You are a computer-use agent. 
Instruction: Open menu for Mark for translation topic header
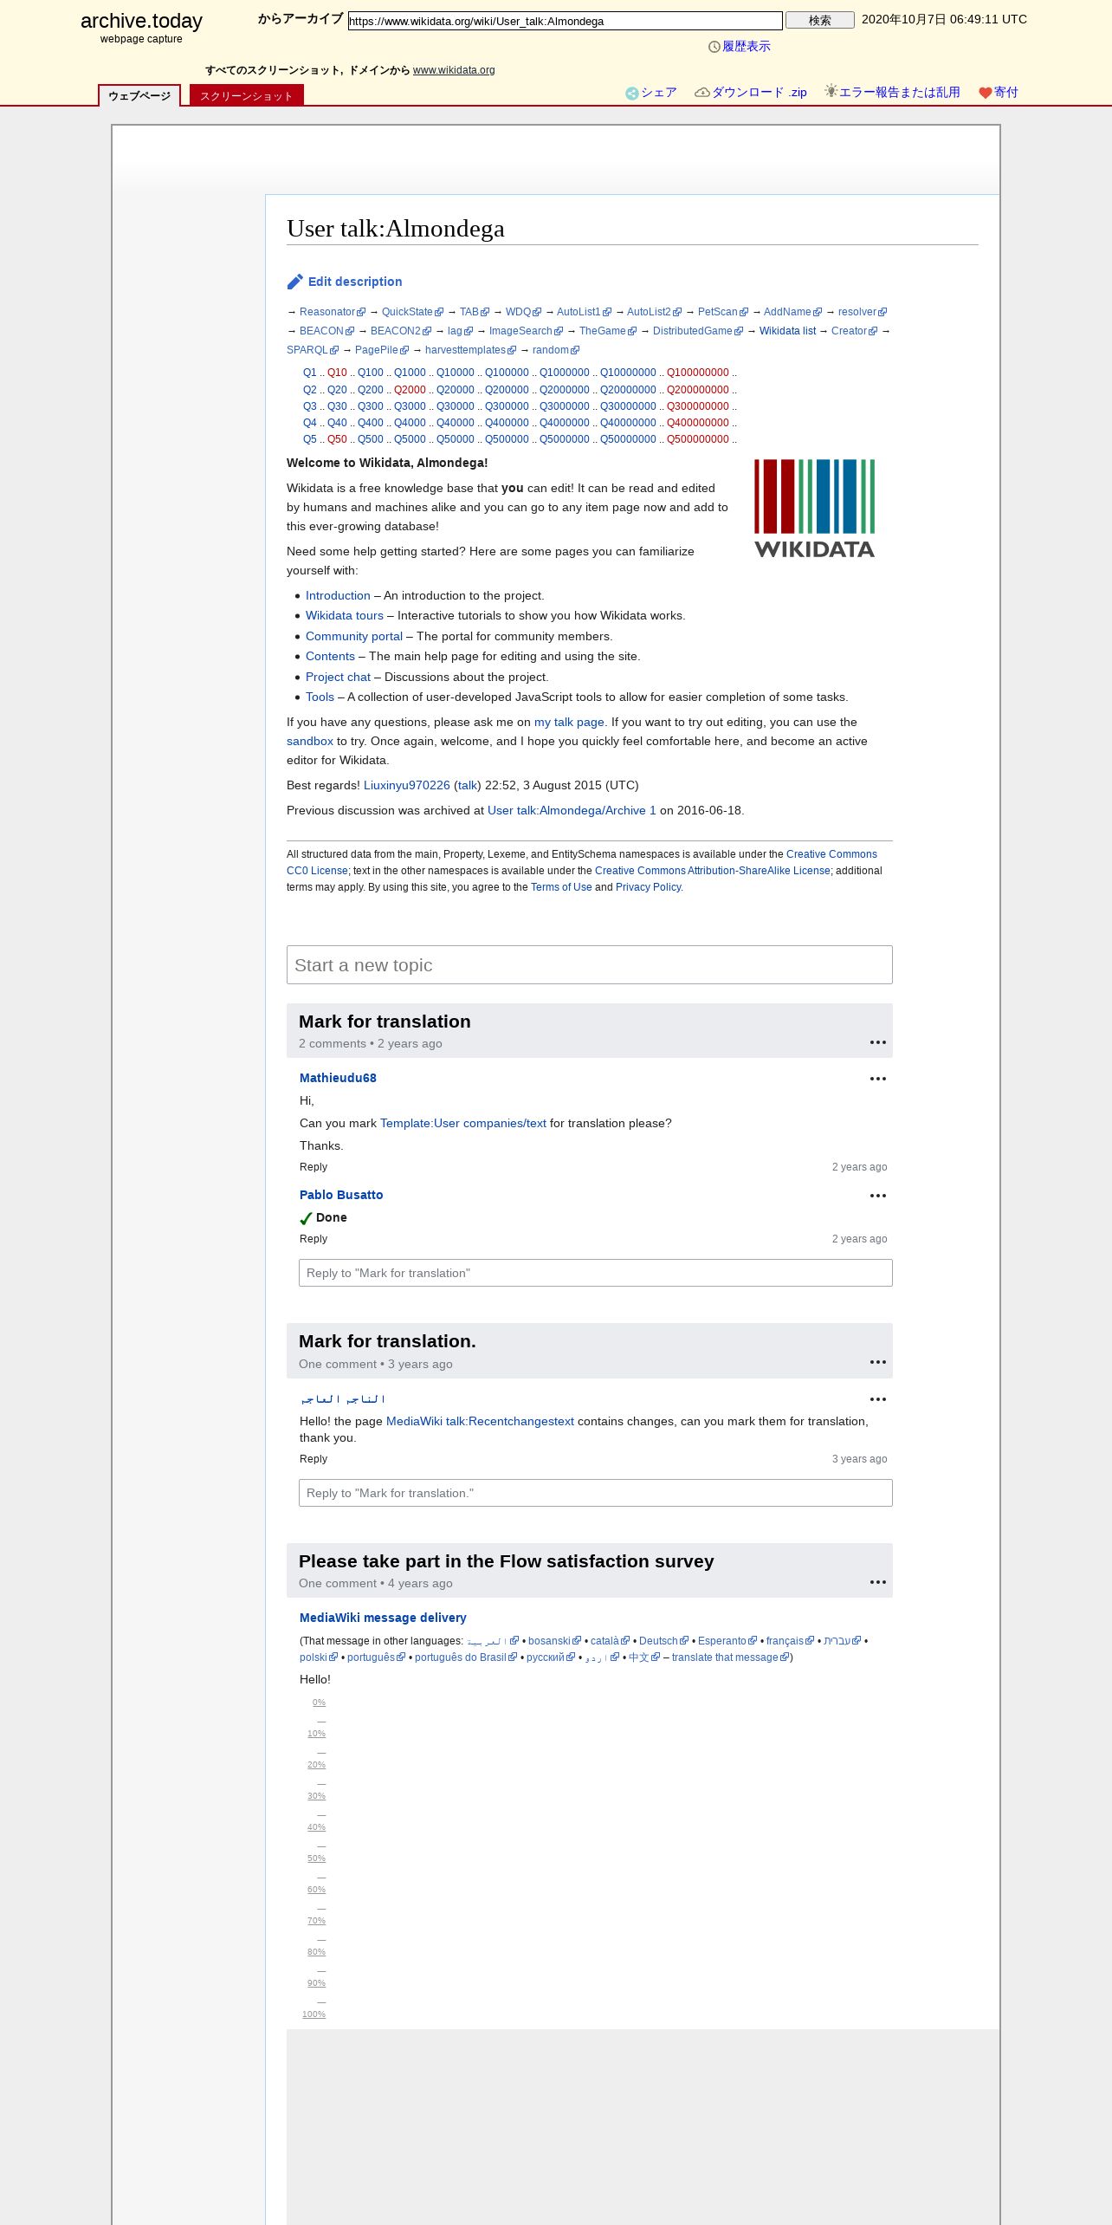tap(878, 1042)
